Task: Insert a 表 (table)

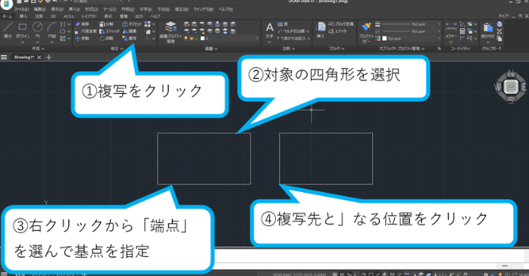Action: 283,24
